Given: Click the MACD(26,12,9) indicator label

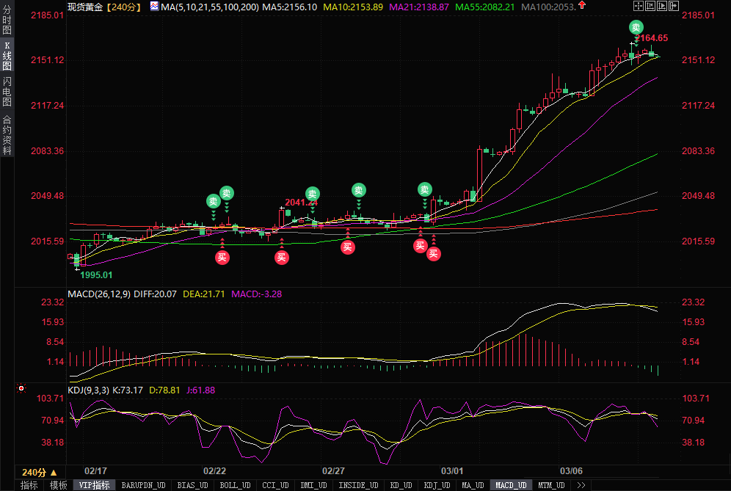Looking at the screenshot, I should point(99,294).
